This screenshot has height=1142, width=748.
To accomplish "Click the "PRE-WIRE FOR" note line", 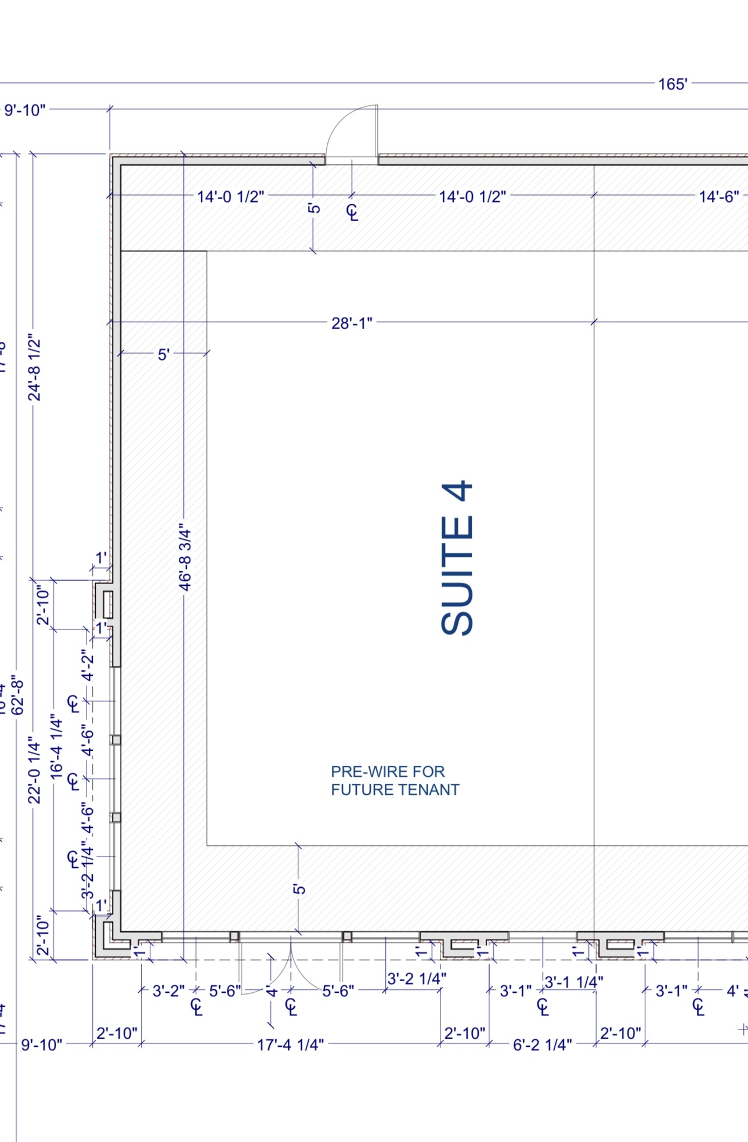I will 388,772.
